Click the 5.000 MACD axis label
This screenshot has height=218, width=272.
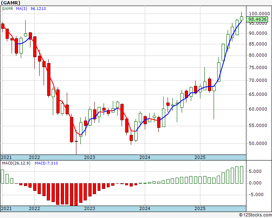click(255, 171)
